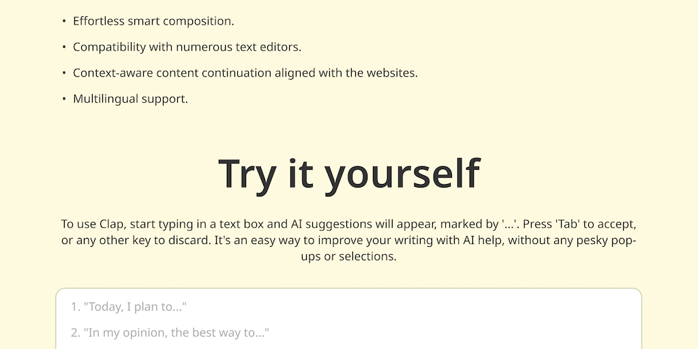Click the "In my opinion, the best way to..." placeholder
698x349 pixels.
click(170, 333)
